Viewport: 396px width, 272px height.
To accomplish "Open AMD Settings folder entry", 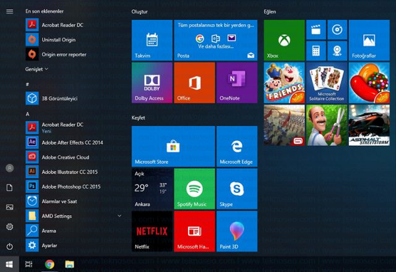I will click(74, 216).
